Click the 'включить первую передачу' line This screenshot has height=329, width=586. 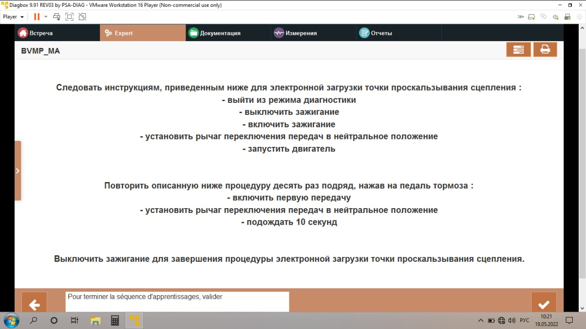289,198
